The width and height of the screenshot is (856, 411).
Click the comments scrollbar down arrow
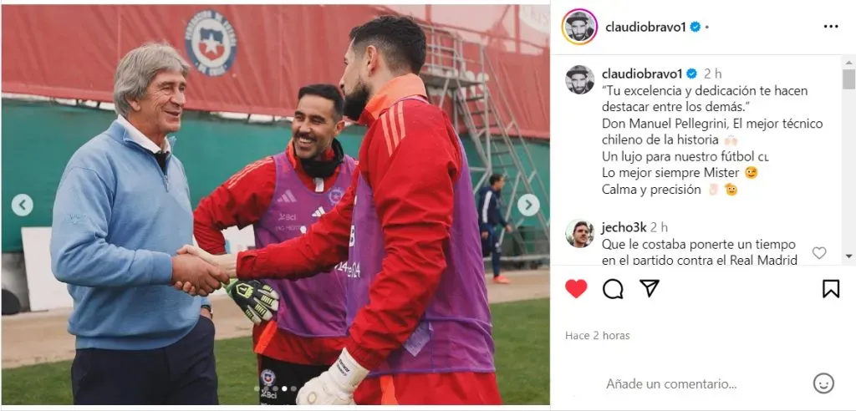[x=849, y=256]
